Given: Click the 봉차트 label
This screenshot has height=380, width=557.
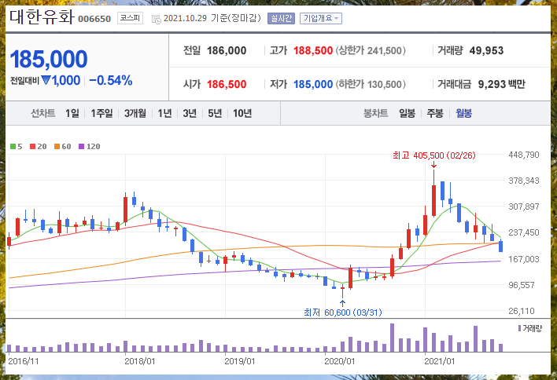Looking at the screenshot, I should pos(375,113).
